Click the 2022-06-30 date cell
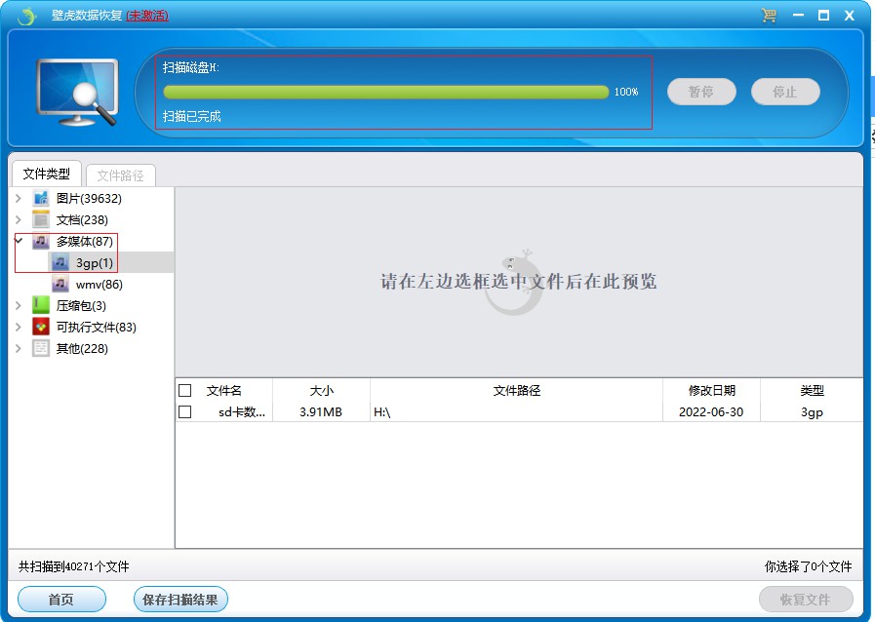 [x=711, y=411]
